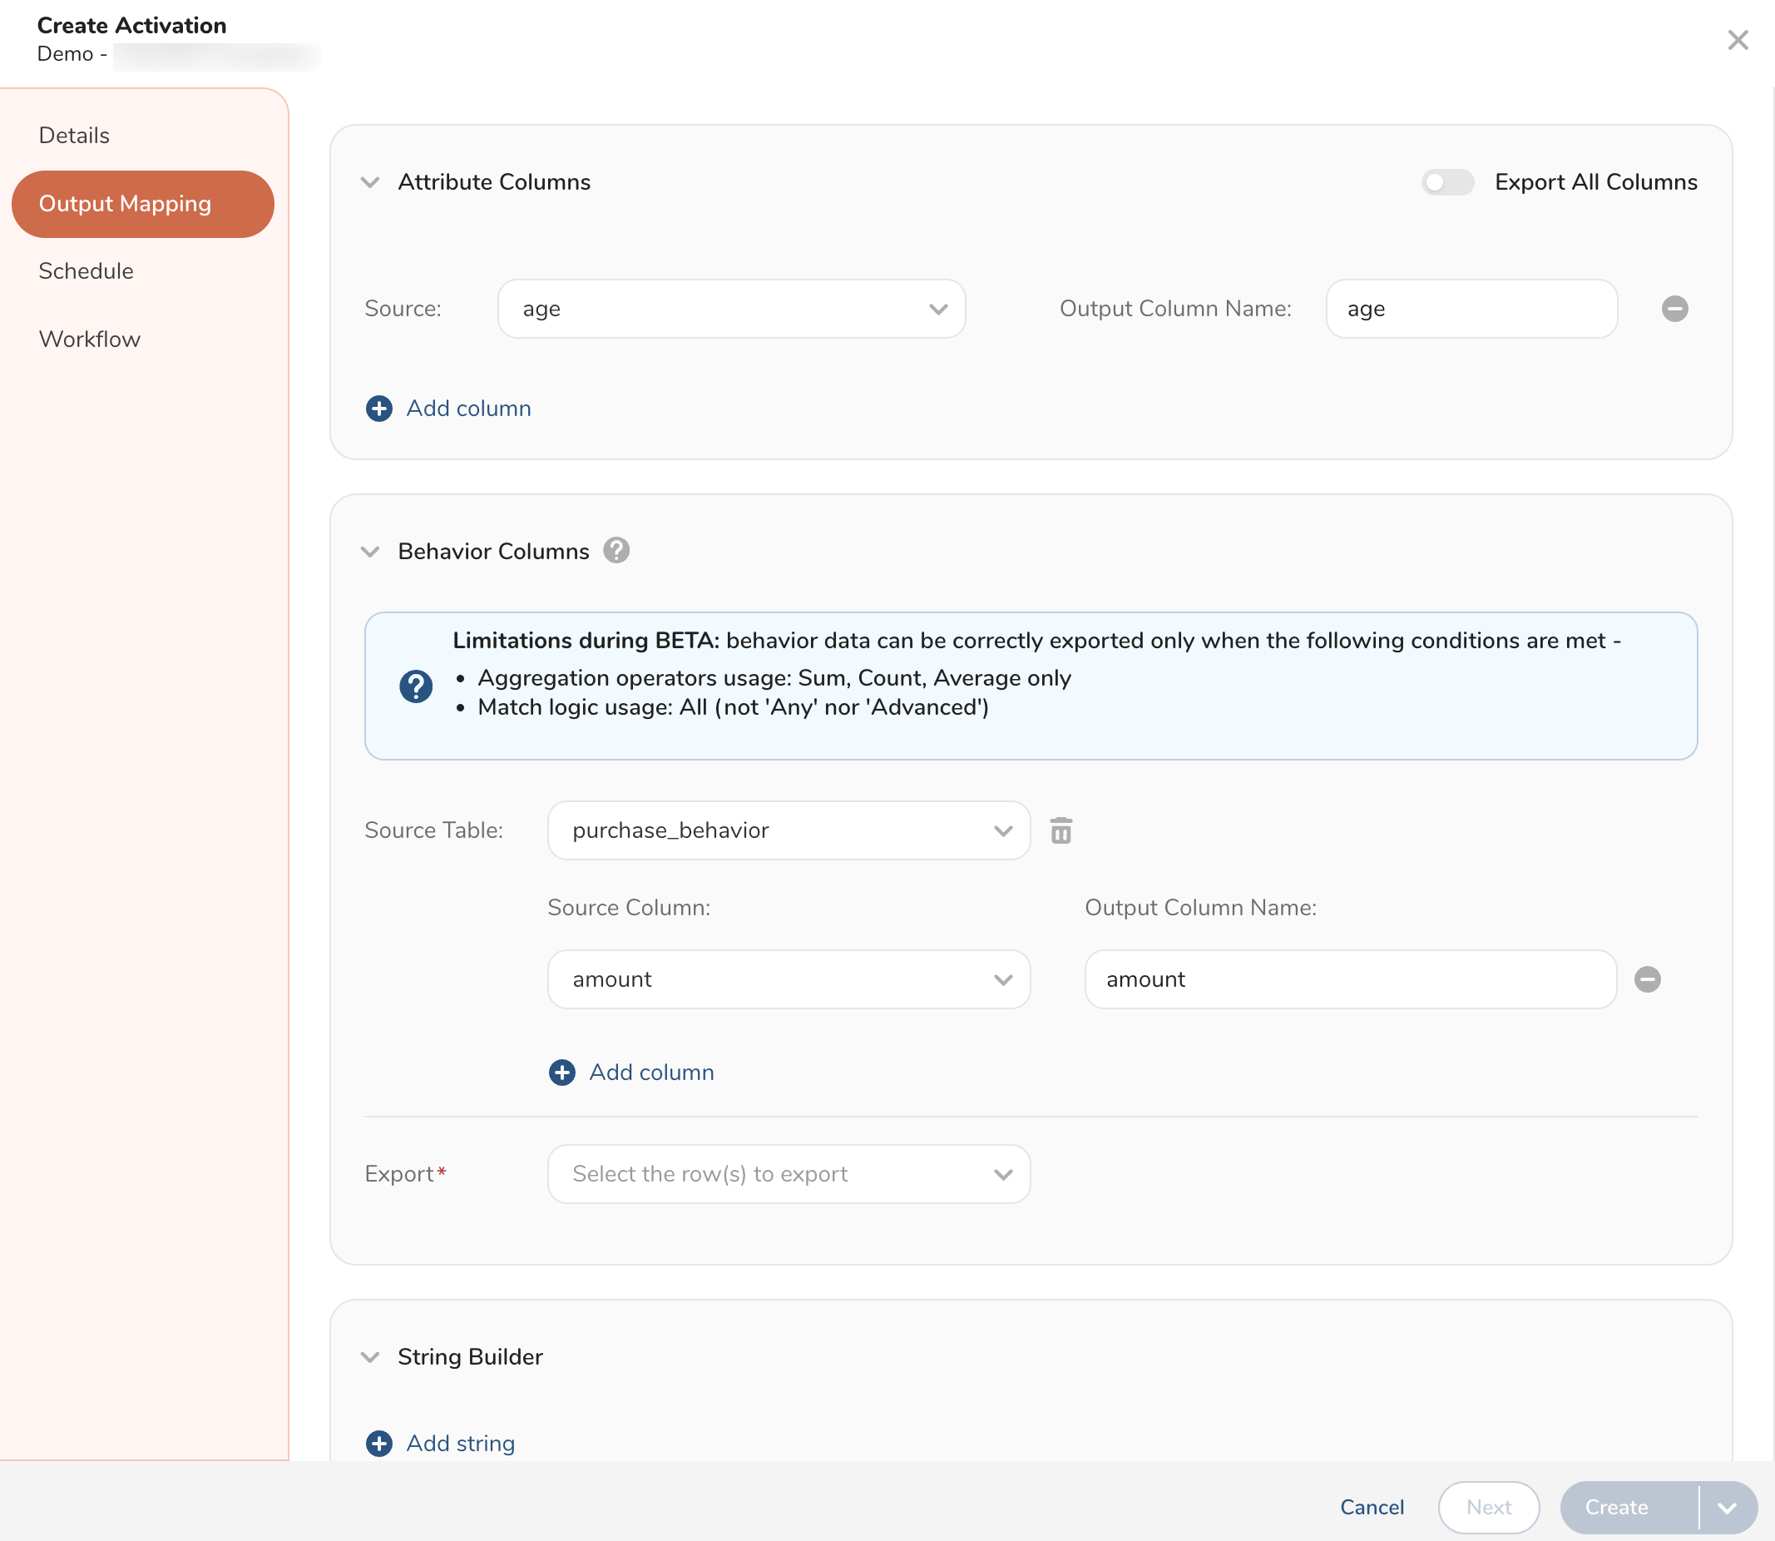The width and height of the screenshot is (1775, 1541).
Task: Collapse the Attribute Columns section
Action: point(370,182)
